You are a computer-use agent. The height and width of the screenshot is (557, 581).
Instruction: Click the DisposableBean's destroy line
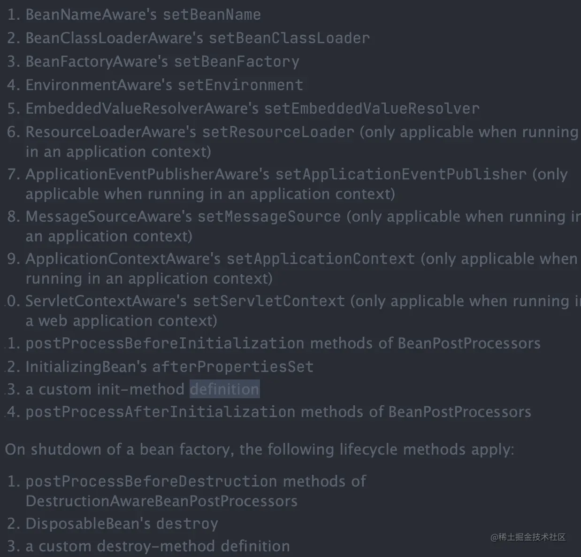point(113,524)
